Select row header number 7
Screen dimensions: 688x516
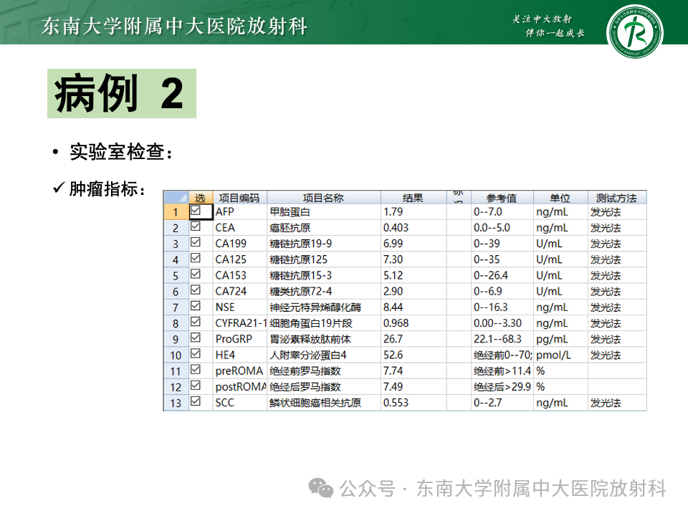point(176,307)
